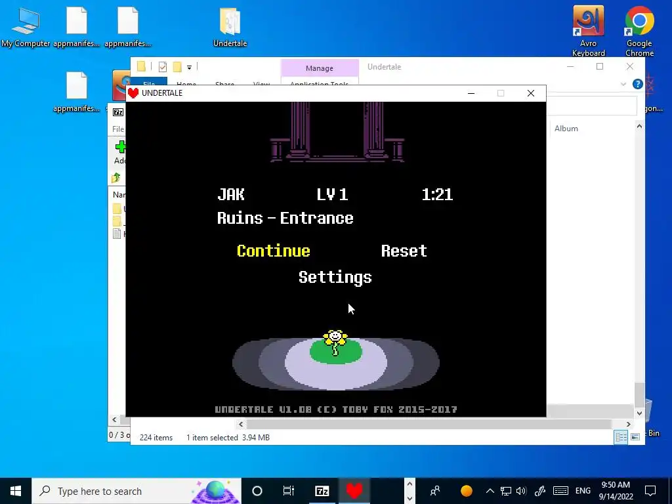Launch Google Chrome desktop shortcut
672x504 pixels.
pos(639,31)
